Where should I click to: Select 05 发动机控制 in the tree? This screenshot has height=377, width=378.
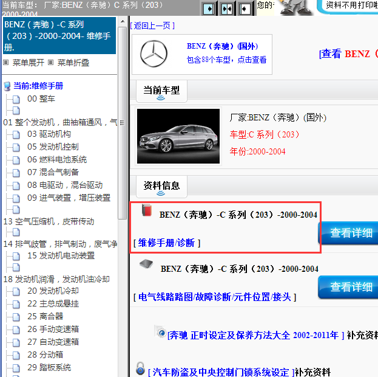tap(53, 147)
